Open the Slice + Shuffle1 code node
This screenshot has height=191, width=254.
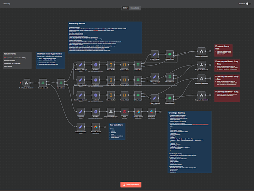pyautogui.click(x=111, y=80)
